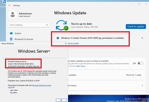The image size is (149, 102).
Task: Click 'Version 24H2 (OS Build 26296.5001)' text
Action: click(x=21, y=64)
